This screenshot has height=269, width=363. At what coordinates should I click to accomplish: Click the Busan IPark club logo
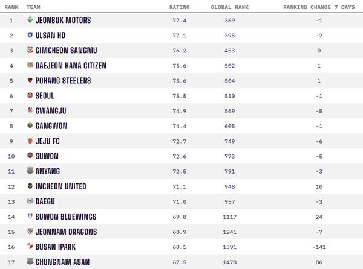click(x=30, y=247)
